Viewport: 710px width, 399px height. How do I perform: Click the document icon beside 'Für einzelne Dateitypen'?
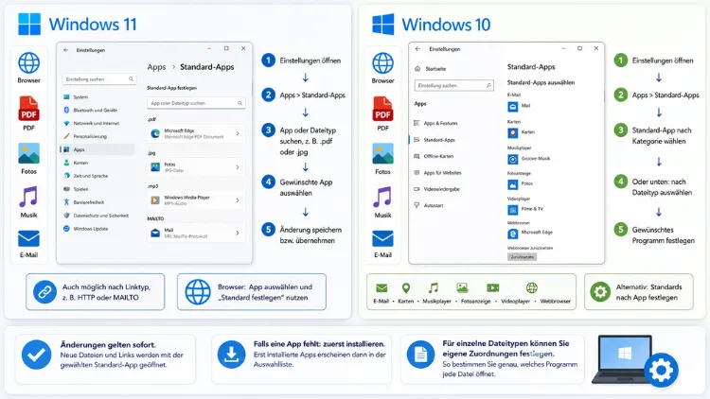pos(420,355)
